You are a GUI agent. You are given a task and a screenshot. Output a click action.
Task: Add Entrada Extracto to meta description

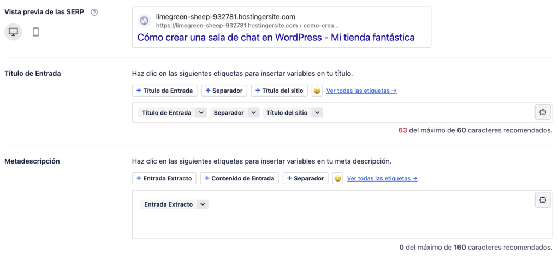(164, 178)
